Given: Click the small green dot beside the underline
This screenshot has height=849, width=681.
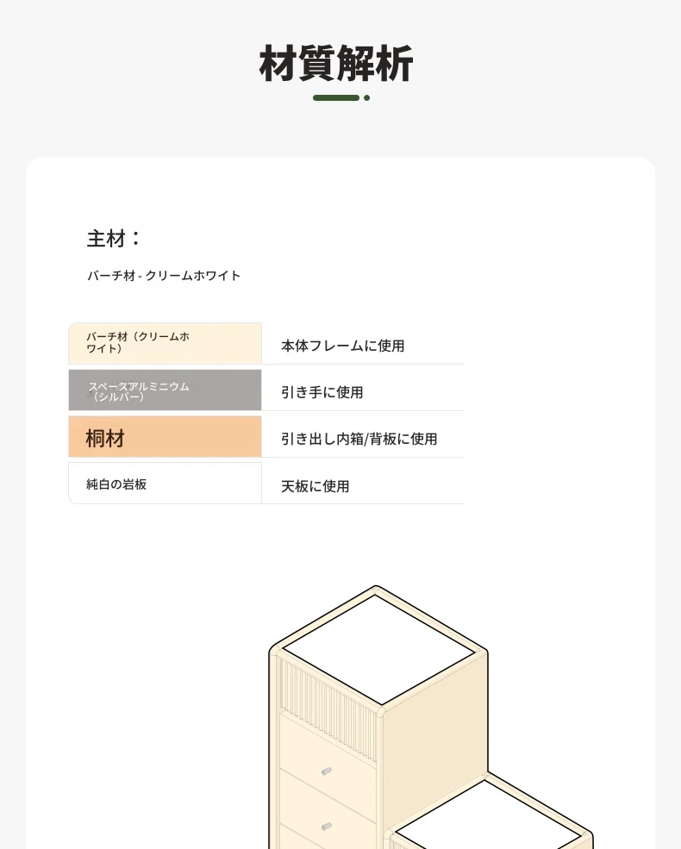Looking at the screenshot, I should (367, 98).
